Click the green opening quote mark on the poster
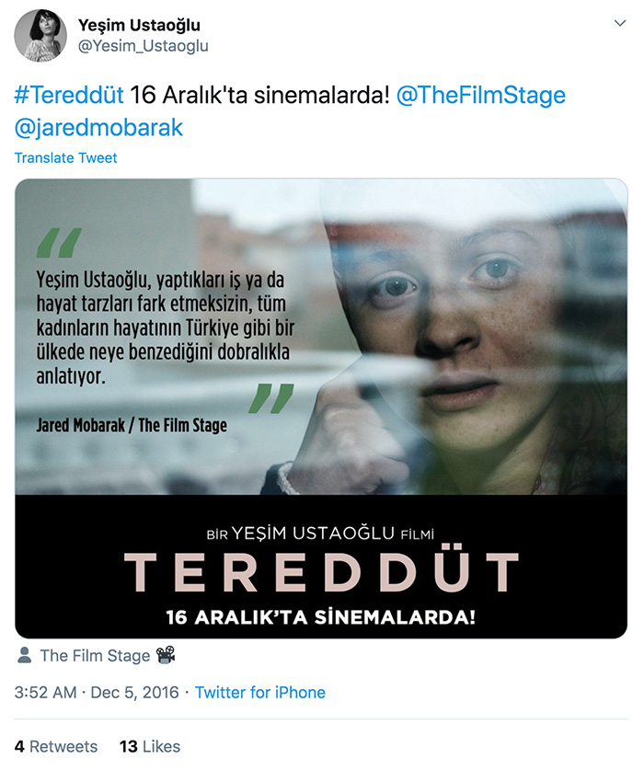 click(59, 243)
